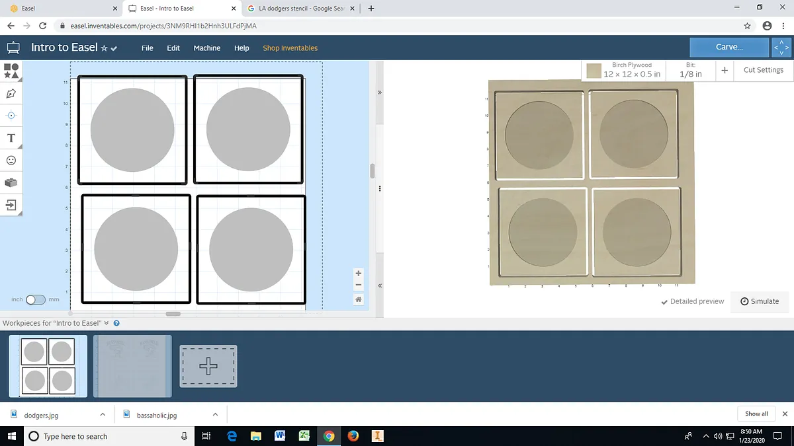Reset canvas view with home icon
The image size is (794, 446).
coord(359,299)
